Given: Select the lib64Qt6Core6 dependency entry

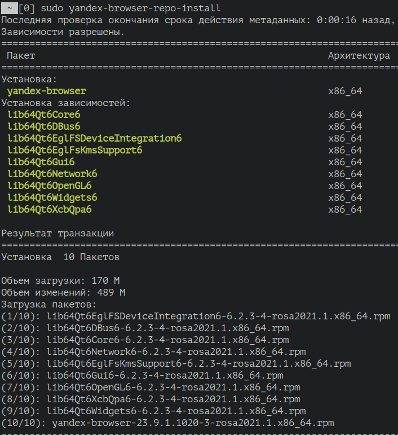Looking at the screenshot, I should point(44,115).
